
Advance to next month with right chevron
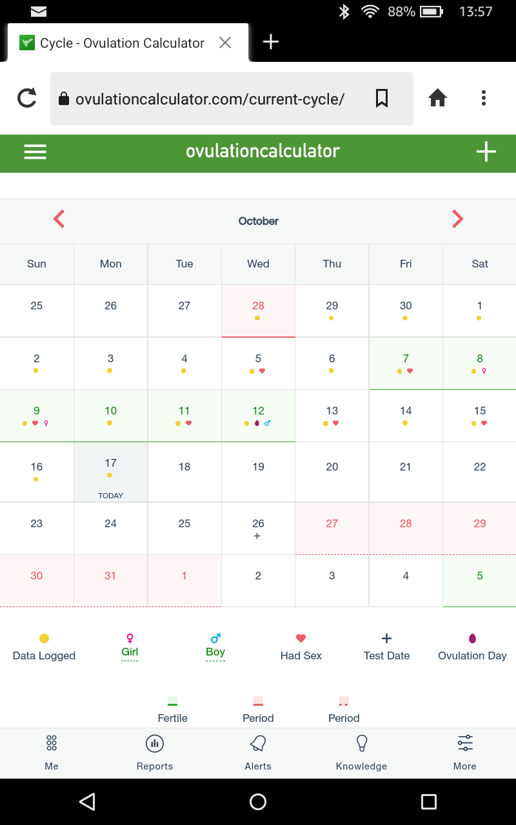pos(457,219)
